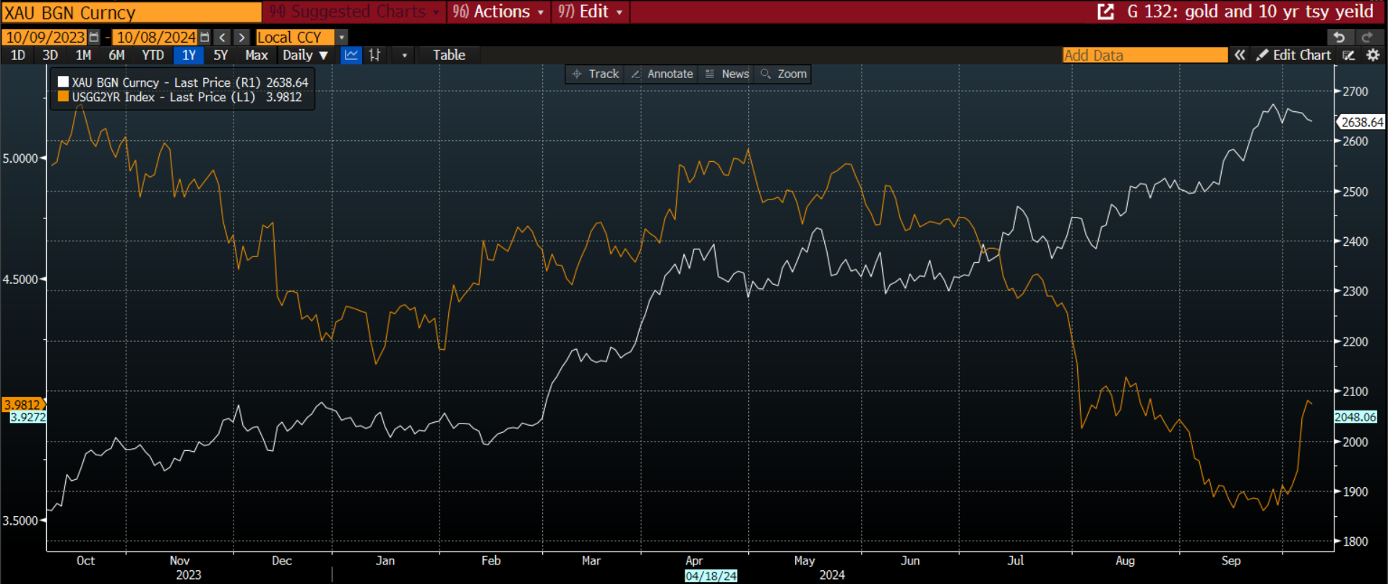Image resolution: width=1388 pixels, height=584 pixels.
Task: Click the annotation edit icon beside Edit Chart
Action: point(1349,55)
